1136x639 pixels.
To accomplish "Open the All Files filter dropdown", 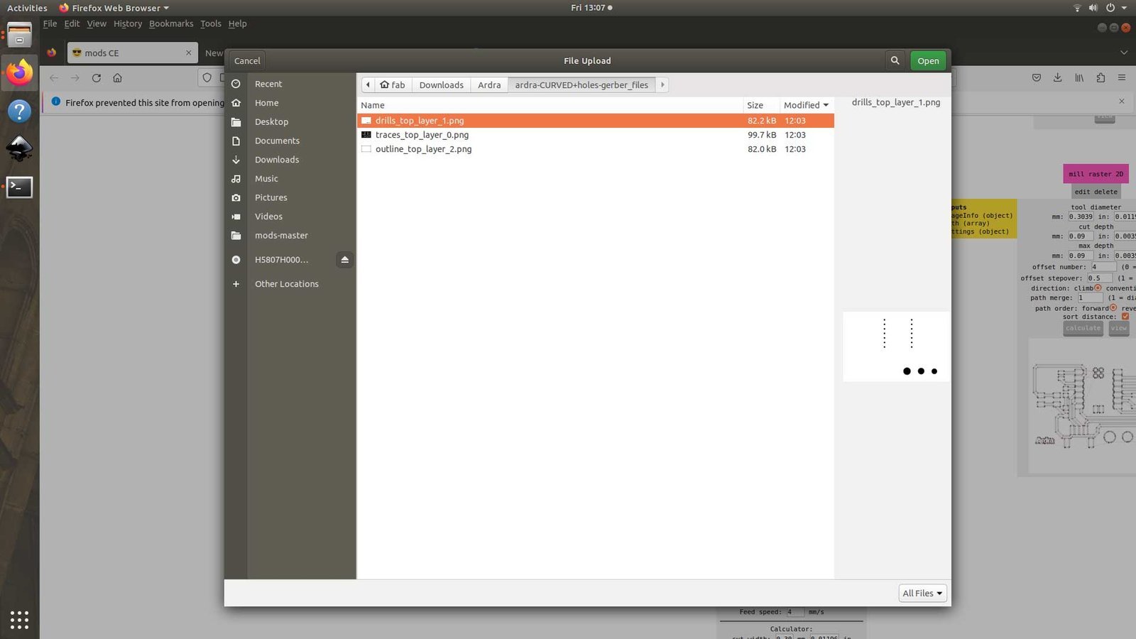I will [922, 593].
